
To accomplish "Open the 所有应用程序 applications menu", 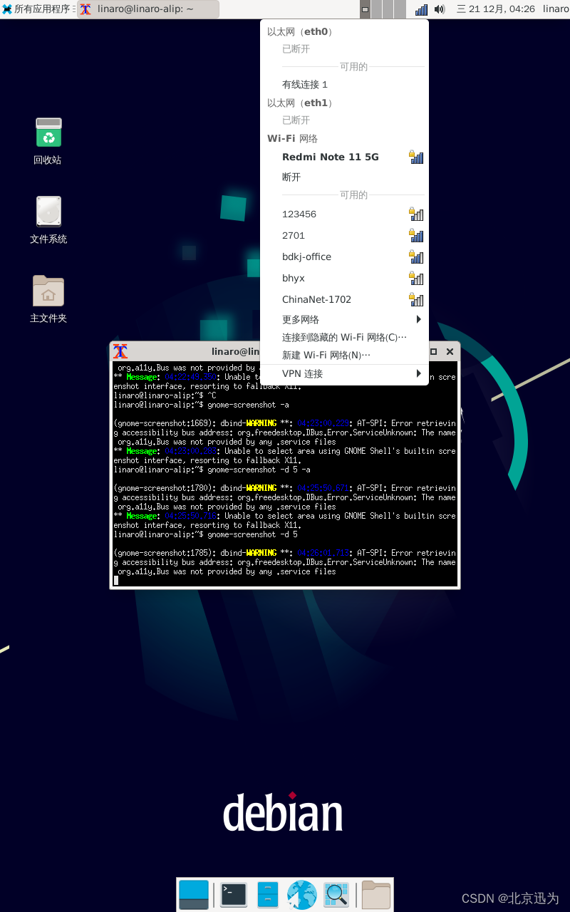I will (x=37, y=9).
